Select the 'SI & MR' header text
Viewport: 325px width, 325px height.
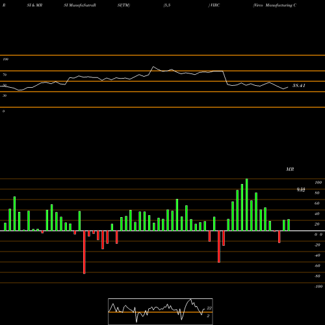tap(34, 5)
